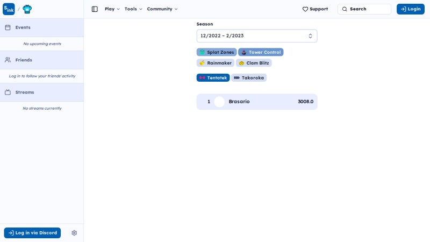The image size is (430, 242).
Task: Open the Friends sidebar section
Action: 42,60
